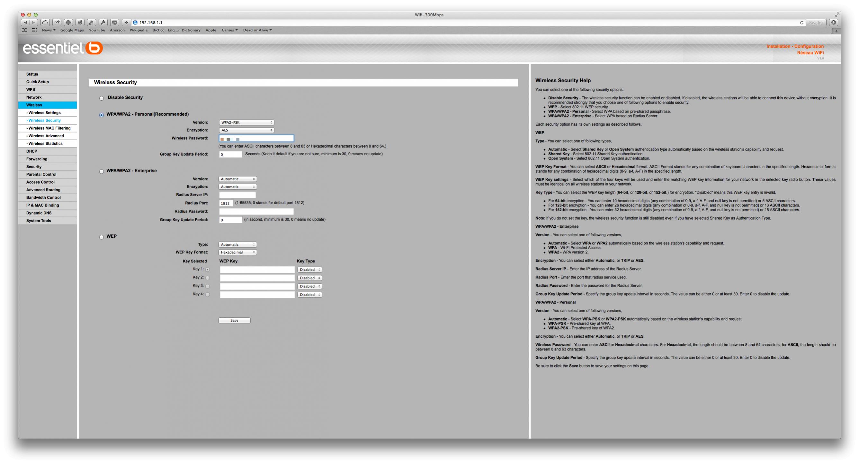Select WPA/WPA2 - Enterprise radio option
Image resolution: width=859 pixels, height=464 pixels.
click(101, 171)
